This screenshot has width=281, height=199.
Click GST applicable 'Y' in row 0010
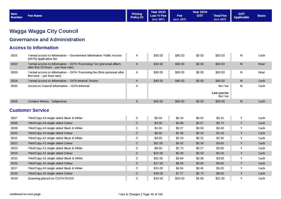pyautogui.click(x=241, y=133)
